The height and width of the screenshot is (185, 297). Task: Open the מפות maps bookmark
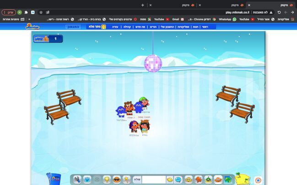point(145,19)
